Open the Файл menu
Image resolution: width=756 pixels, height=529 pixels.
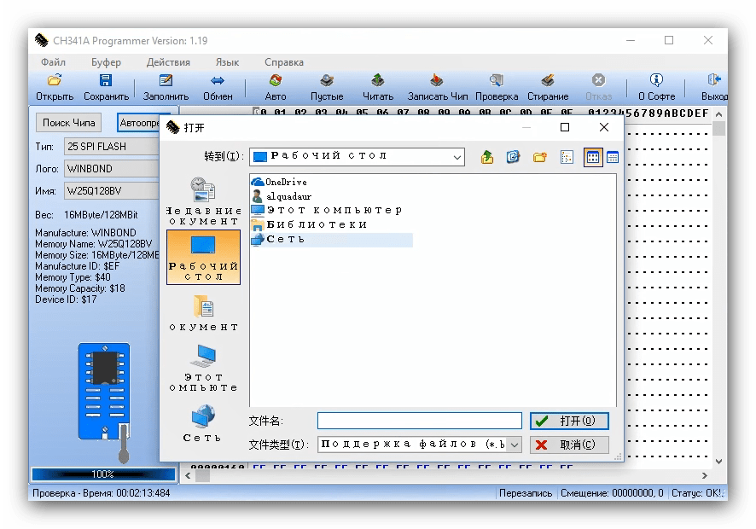click(53, 62)
